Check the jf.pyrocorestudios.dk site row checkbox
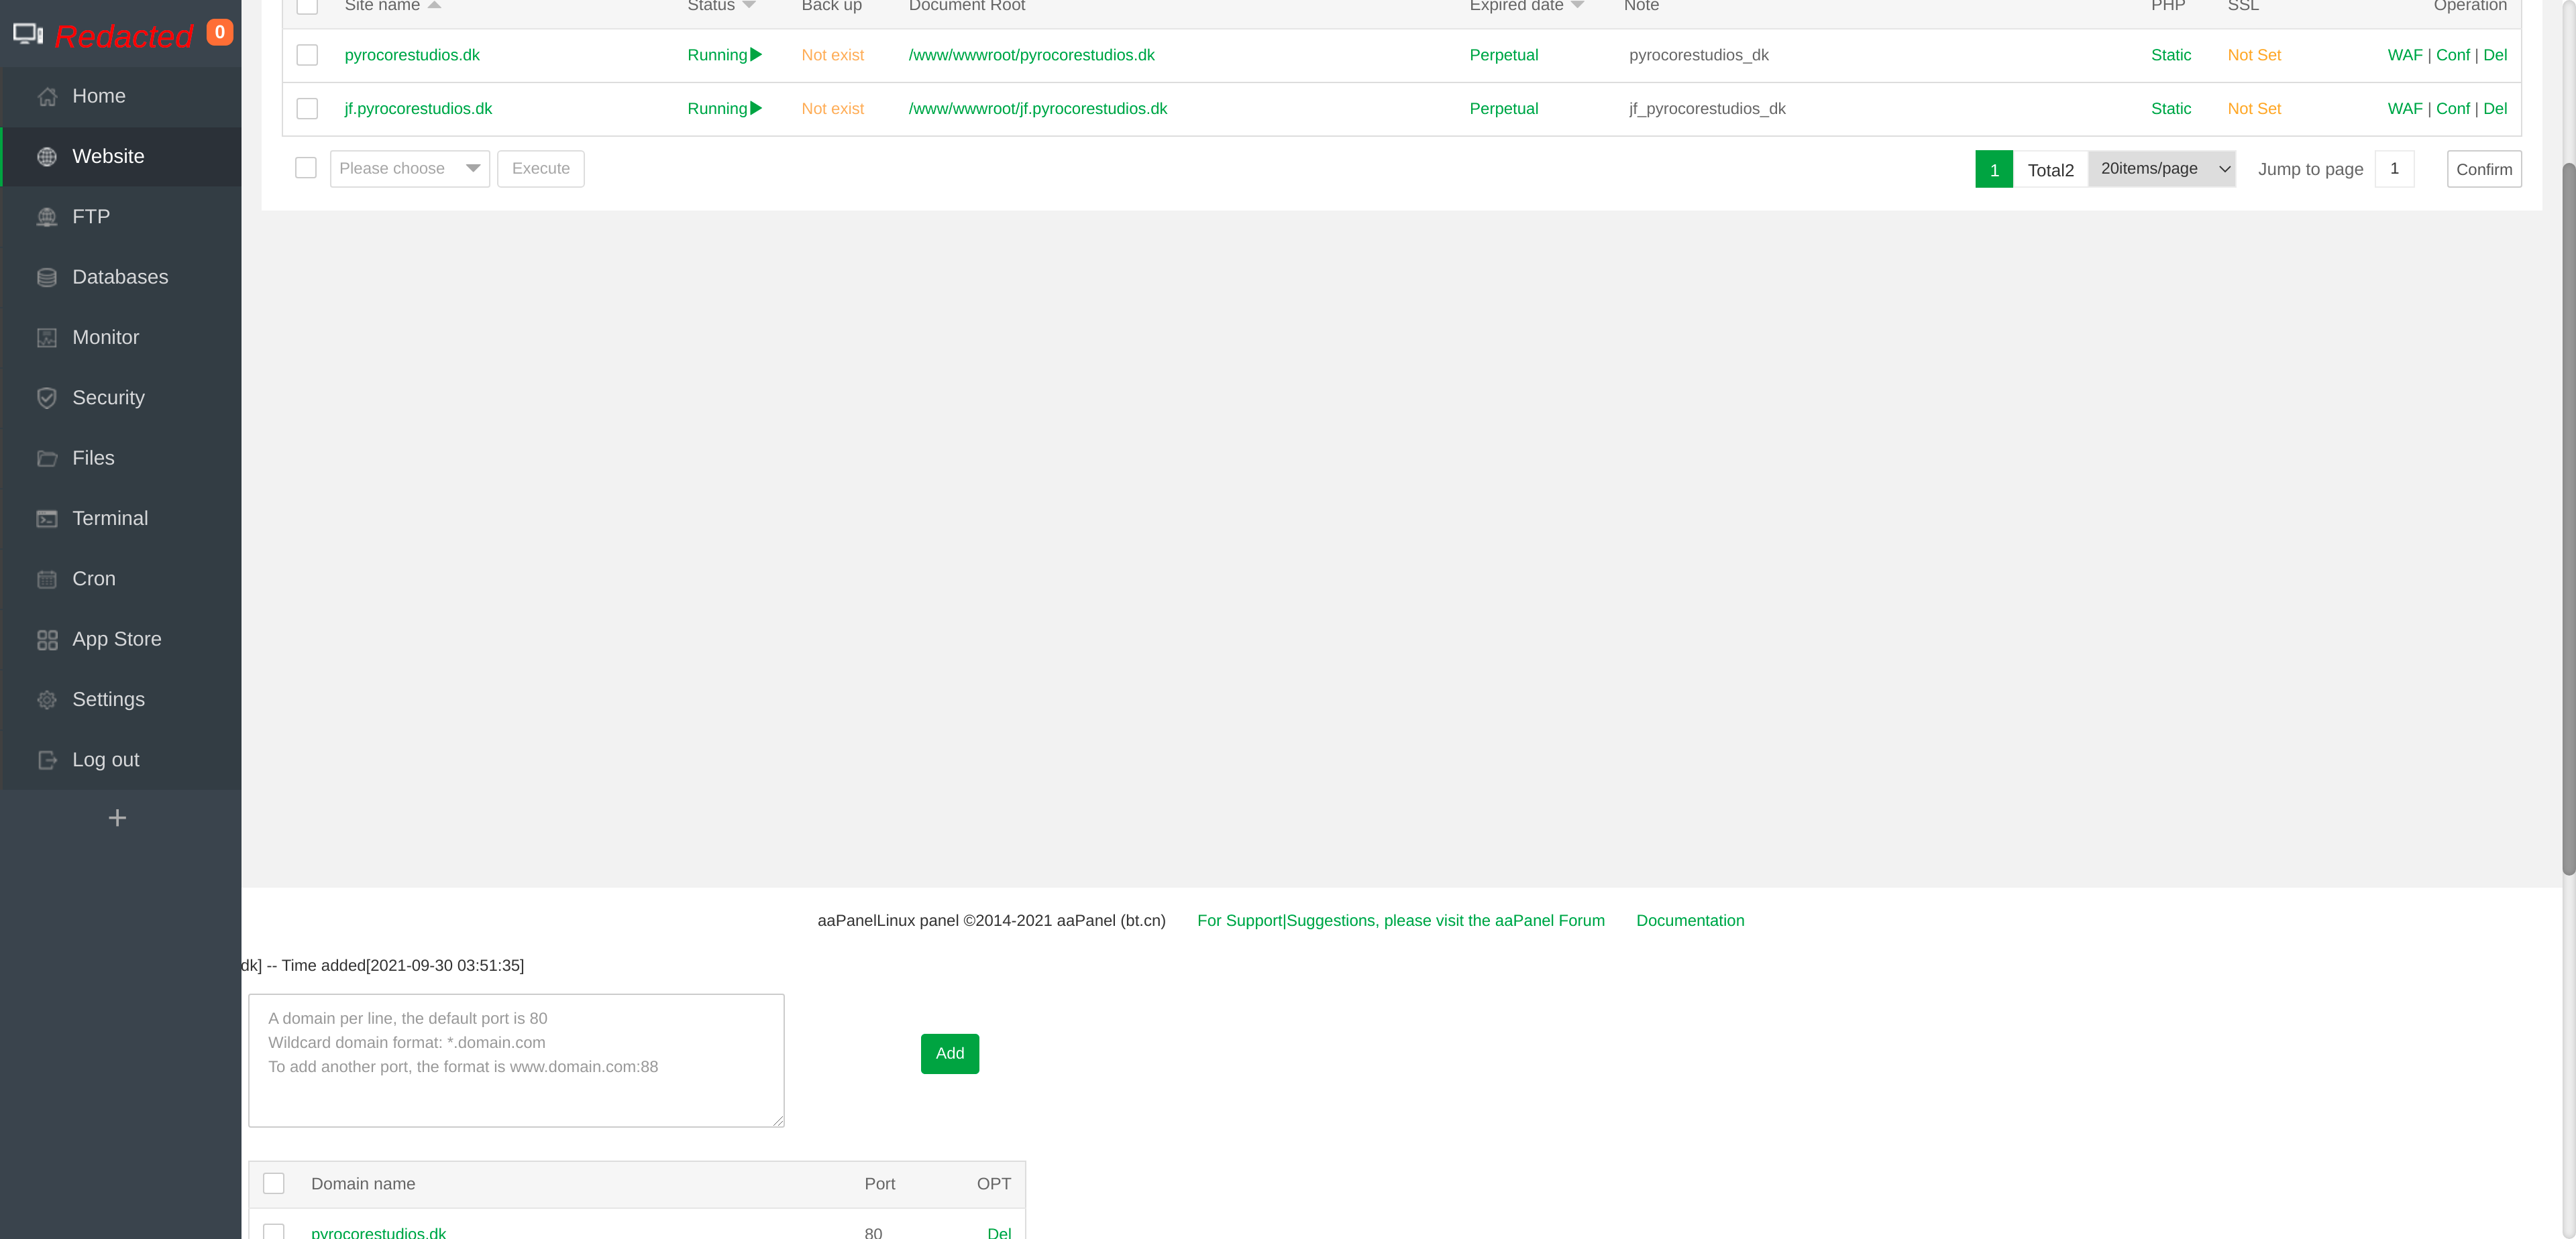 click(307, 109)
